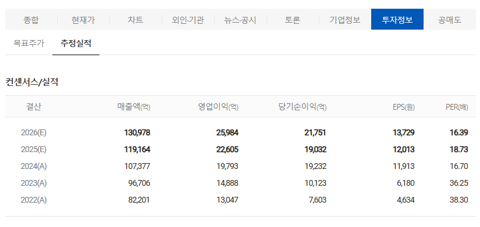Click the 당기순이익(억) column header

[303, 107]
